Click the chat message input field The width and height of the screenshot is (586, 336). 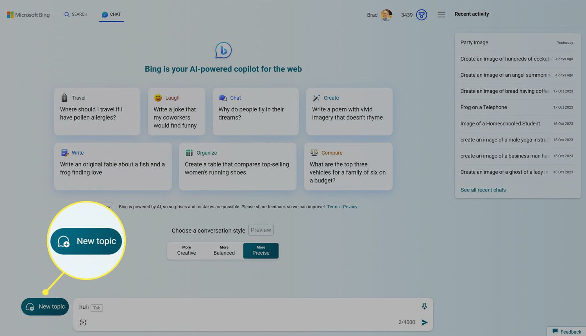242,307
